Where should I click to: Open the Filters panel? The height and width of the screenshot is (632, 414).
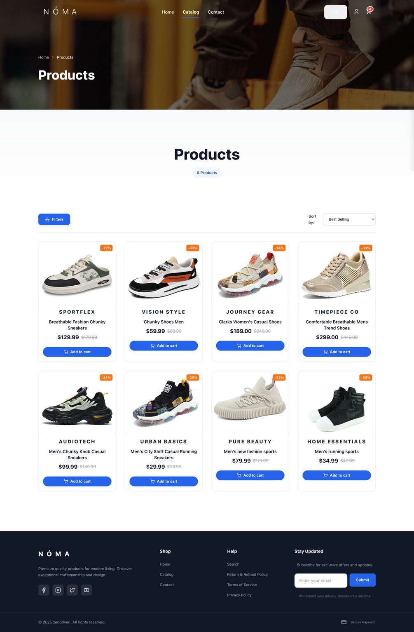click(54, 219)
